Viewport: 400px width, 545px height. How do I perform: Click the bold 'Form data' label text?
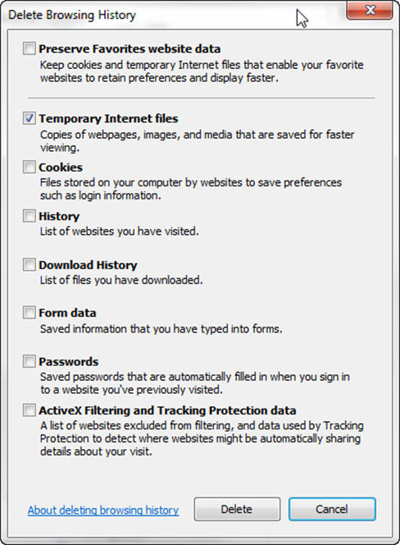click(x=67, y=313)
